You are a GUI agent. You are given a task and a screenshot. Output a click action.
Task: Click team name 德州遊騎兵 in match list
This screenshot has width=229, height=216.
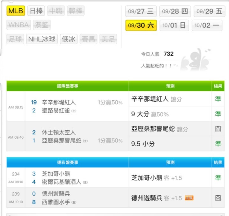(56, 194)
